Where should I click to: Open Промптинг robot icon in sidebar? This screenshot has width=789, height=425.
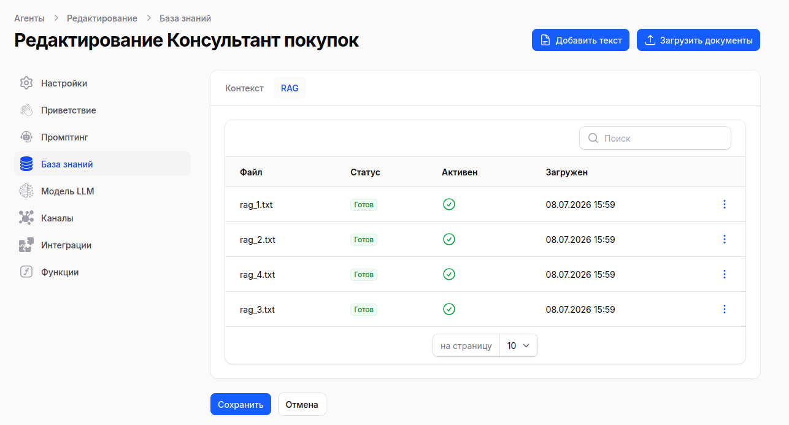tap(26, 137)
